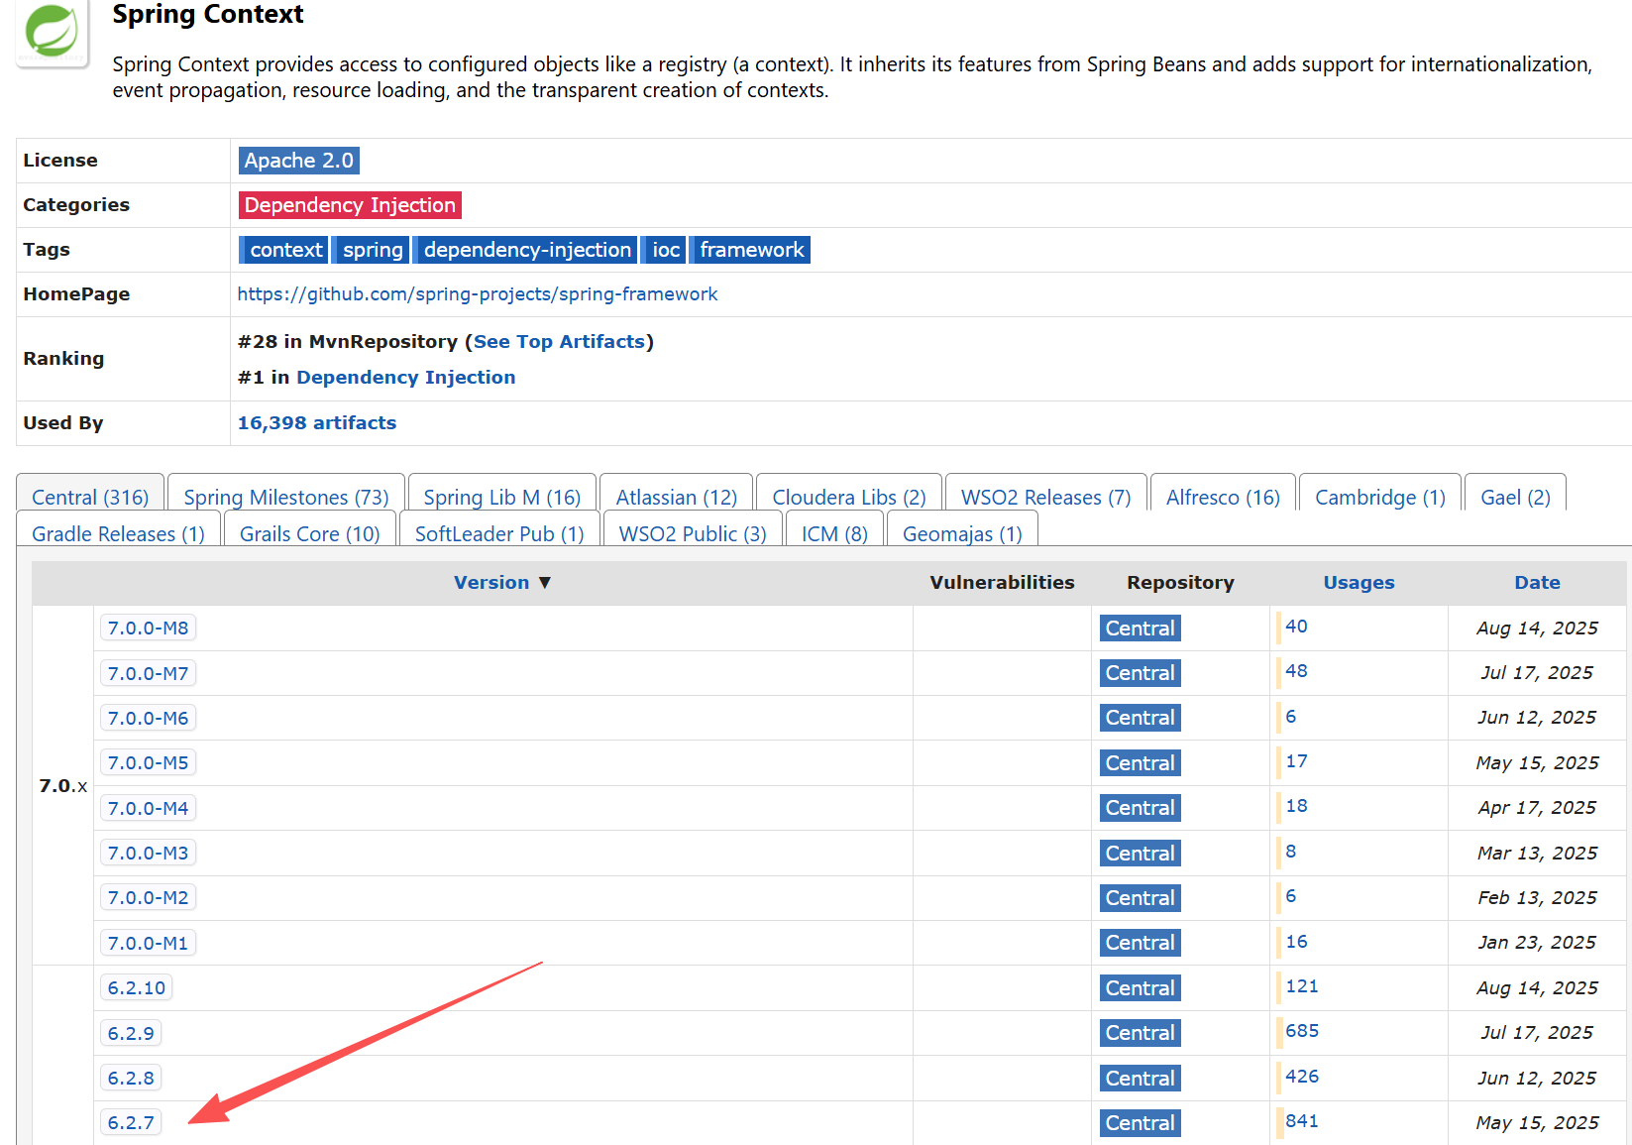Open the Apache 2.0 license tag
Viewport: 1632px width, 1145px height.
(x=298, y=161)
